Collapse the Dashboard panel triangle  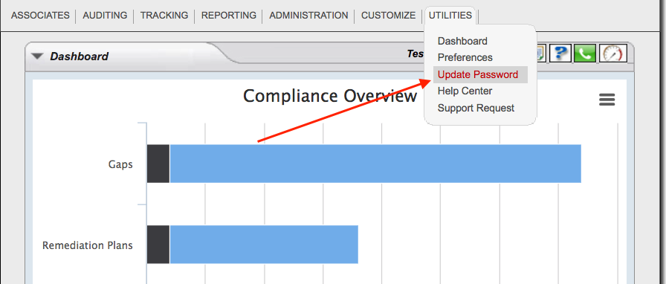[37, 56]
